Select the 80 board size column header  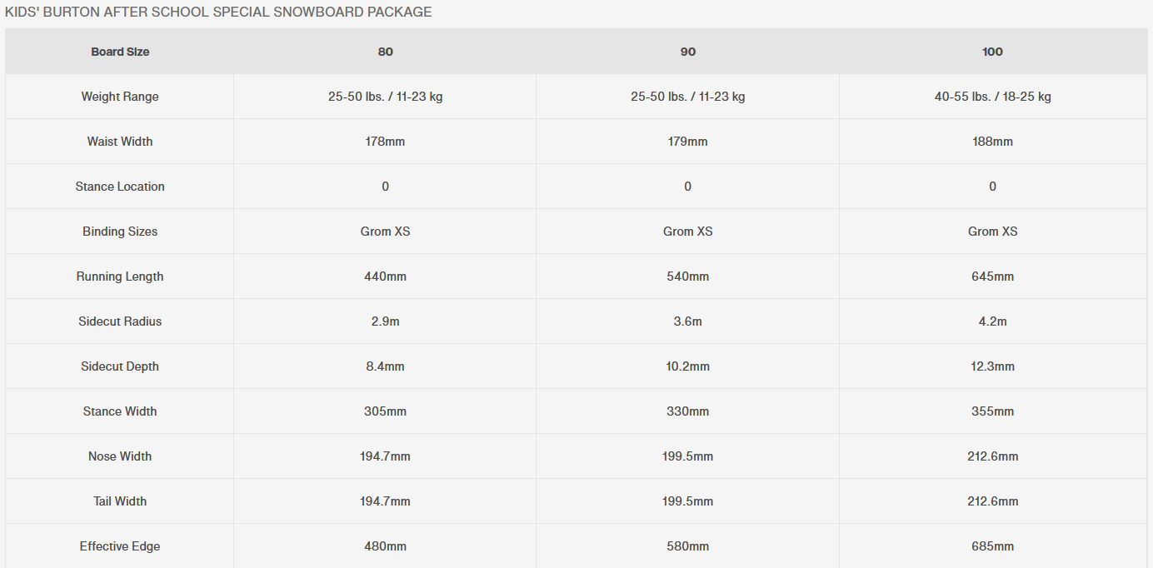pyautogui.click(x=385, y=52)
